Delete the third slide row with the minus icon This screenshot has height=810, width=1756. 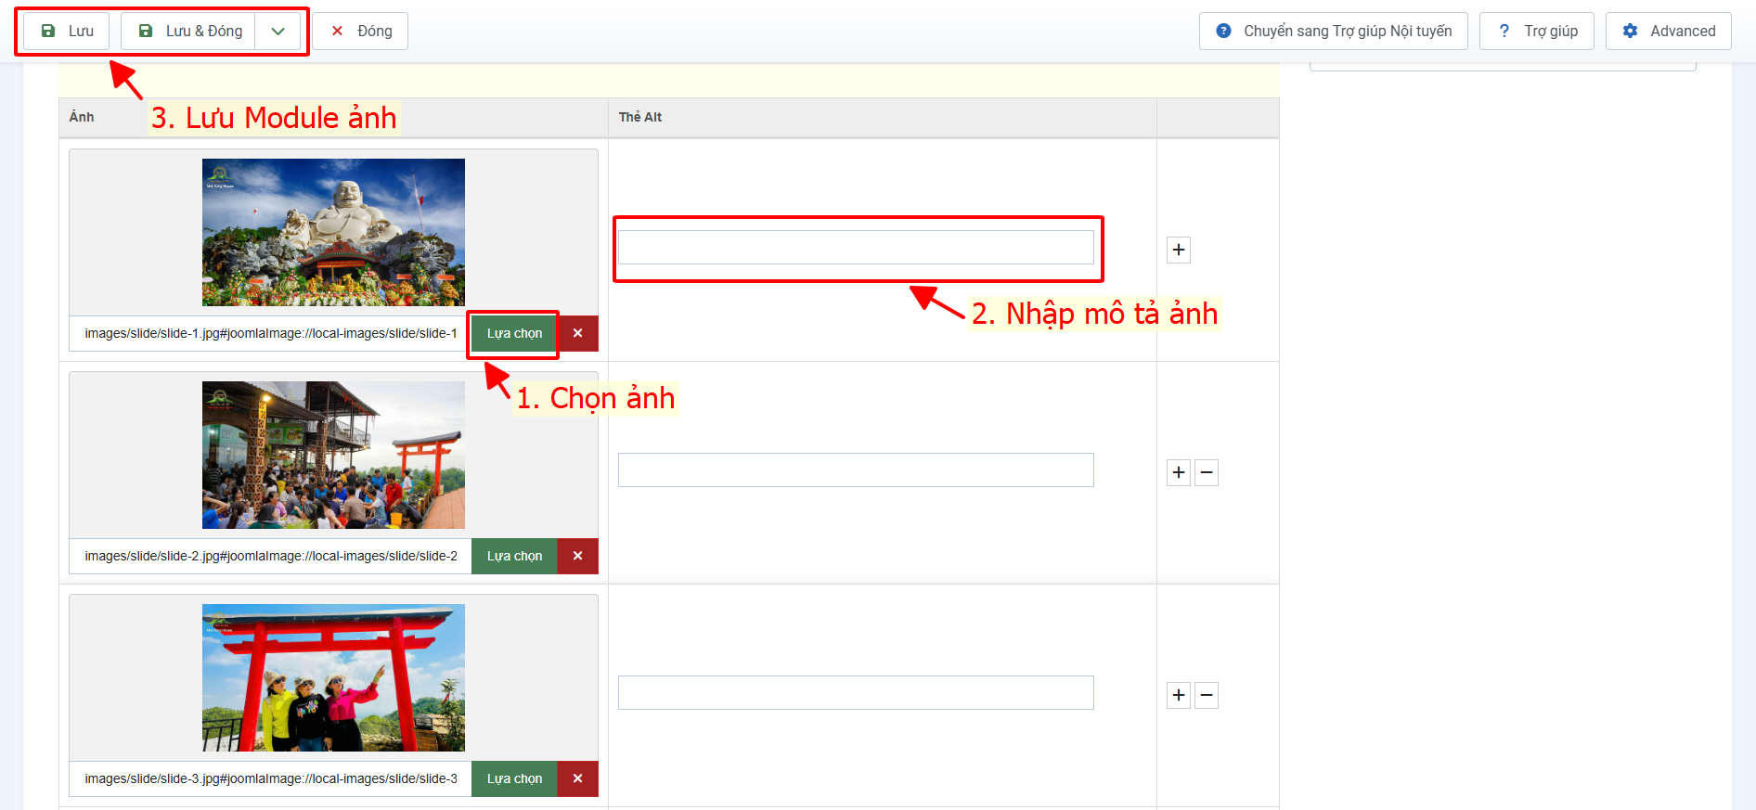(1206, 695)
